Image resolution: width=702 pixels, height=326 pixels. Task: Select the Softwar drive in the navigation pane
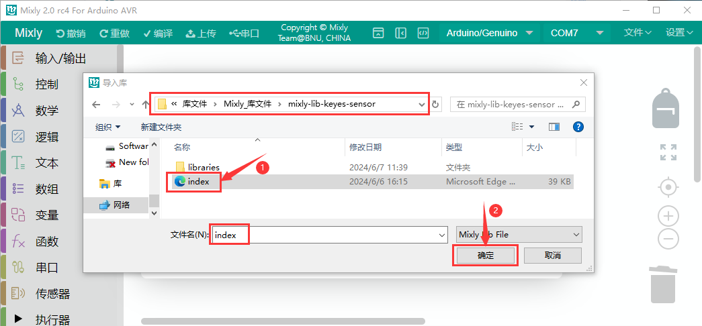pos(127,146)
